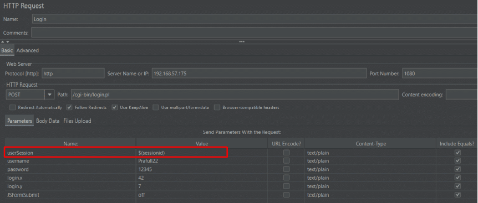Enable Use multipart/form-data checkbox
The width and height of the screenshot is (478, 203).
coord(156,107)
